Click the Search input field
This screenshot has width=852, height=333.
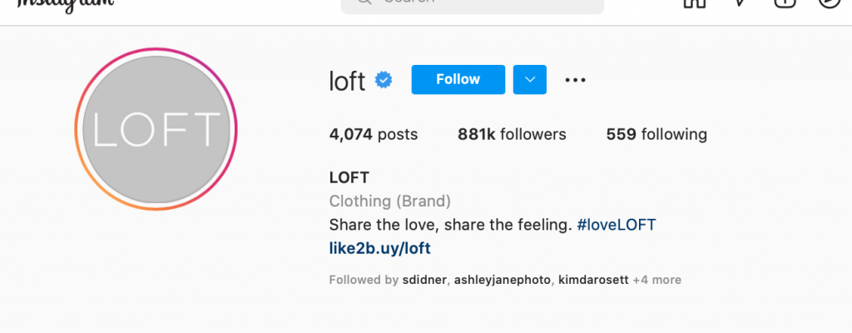(483, 3)
